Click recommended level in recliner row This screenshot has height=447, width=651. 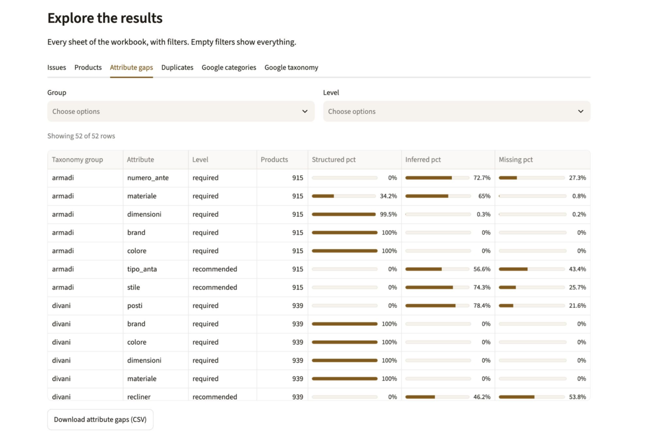215,397
